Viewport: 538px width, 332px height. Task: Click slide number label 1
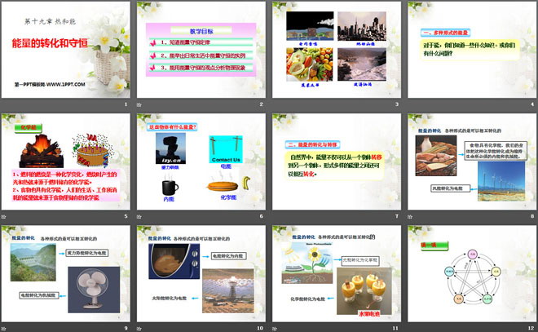pos(126,104)
